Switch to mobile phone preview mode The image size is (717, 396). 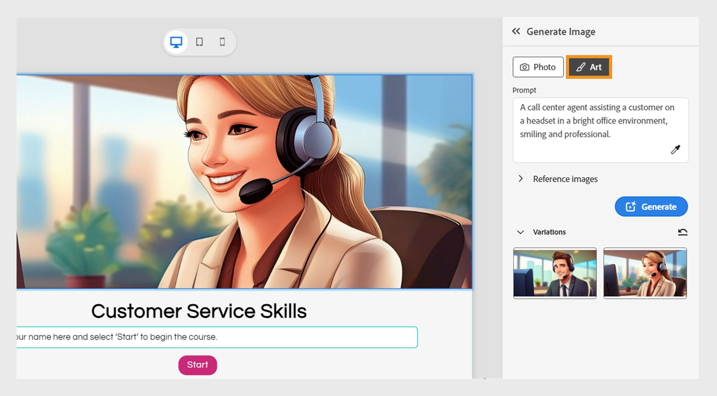pyautogui.click(x=222, y=42)
